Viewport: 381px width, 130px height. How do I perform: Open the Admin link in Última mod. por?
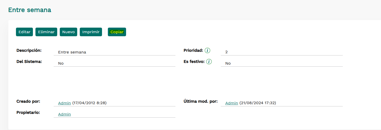coord(232,103)
